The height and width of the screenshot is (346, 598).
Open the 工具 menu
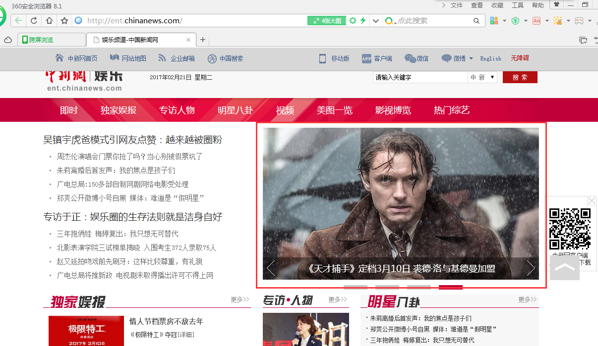click(x=517, y=5)
